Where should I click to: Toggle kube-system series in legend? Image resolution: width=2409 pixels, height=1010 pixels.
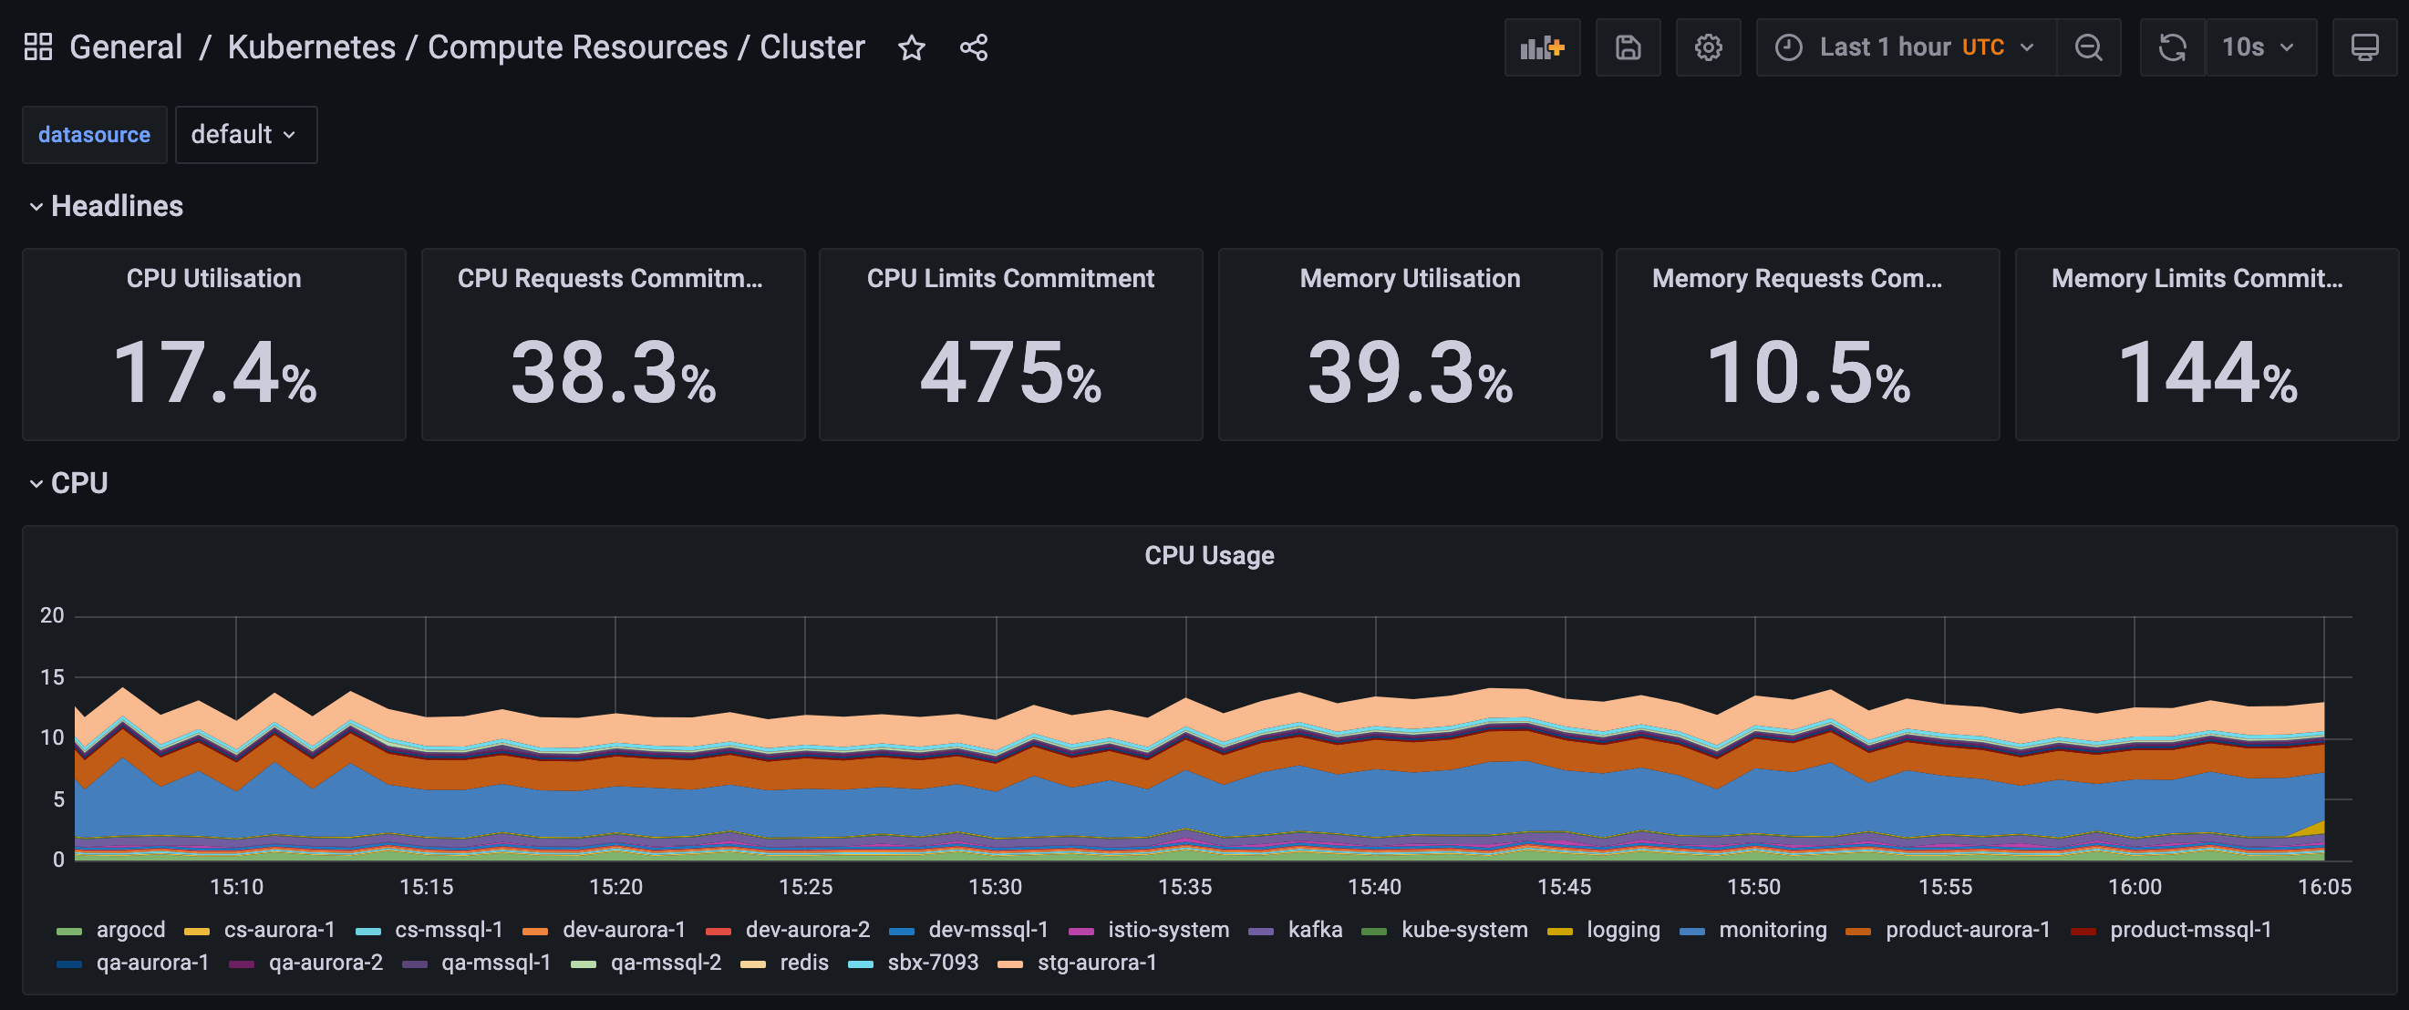(x=1464, y=930)
